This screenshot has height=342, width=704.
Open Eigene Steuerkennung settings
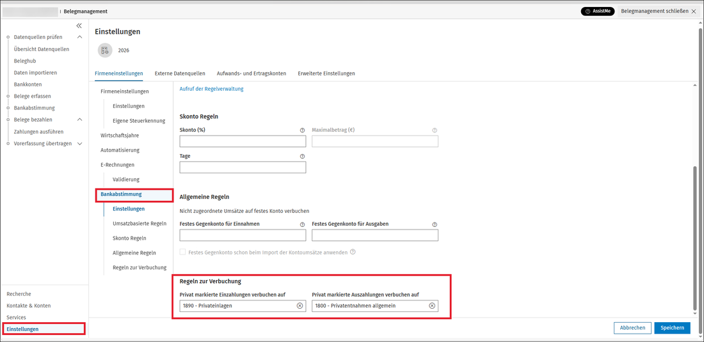139,121
